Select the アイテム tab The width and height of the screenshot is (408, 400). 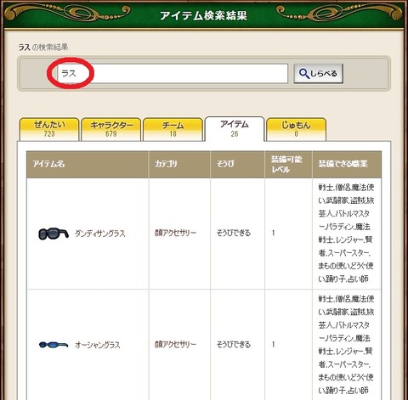pos(235,129)
